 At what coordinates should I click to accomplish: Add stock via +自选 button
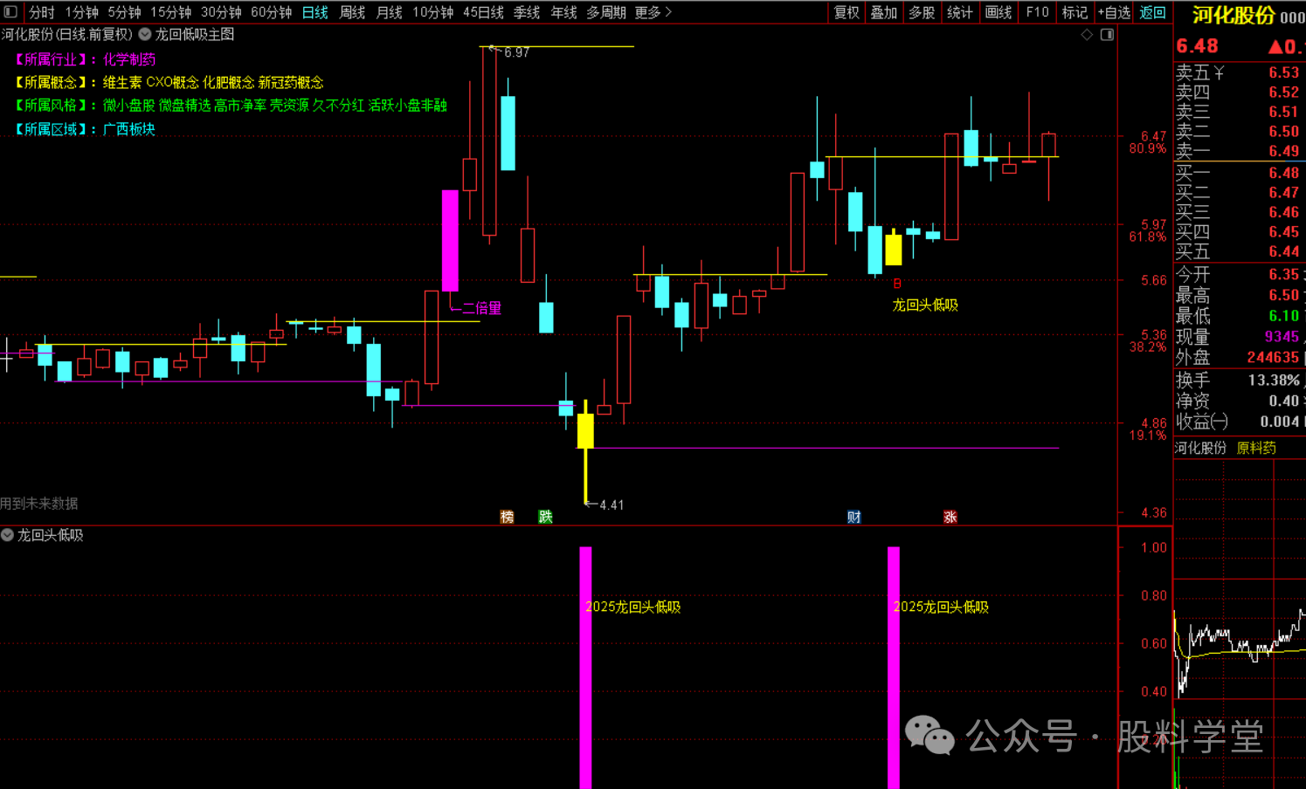[1114, 12]
